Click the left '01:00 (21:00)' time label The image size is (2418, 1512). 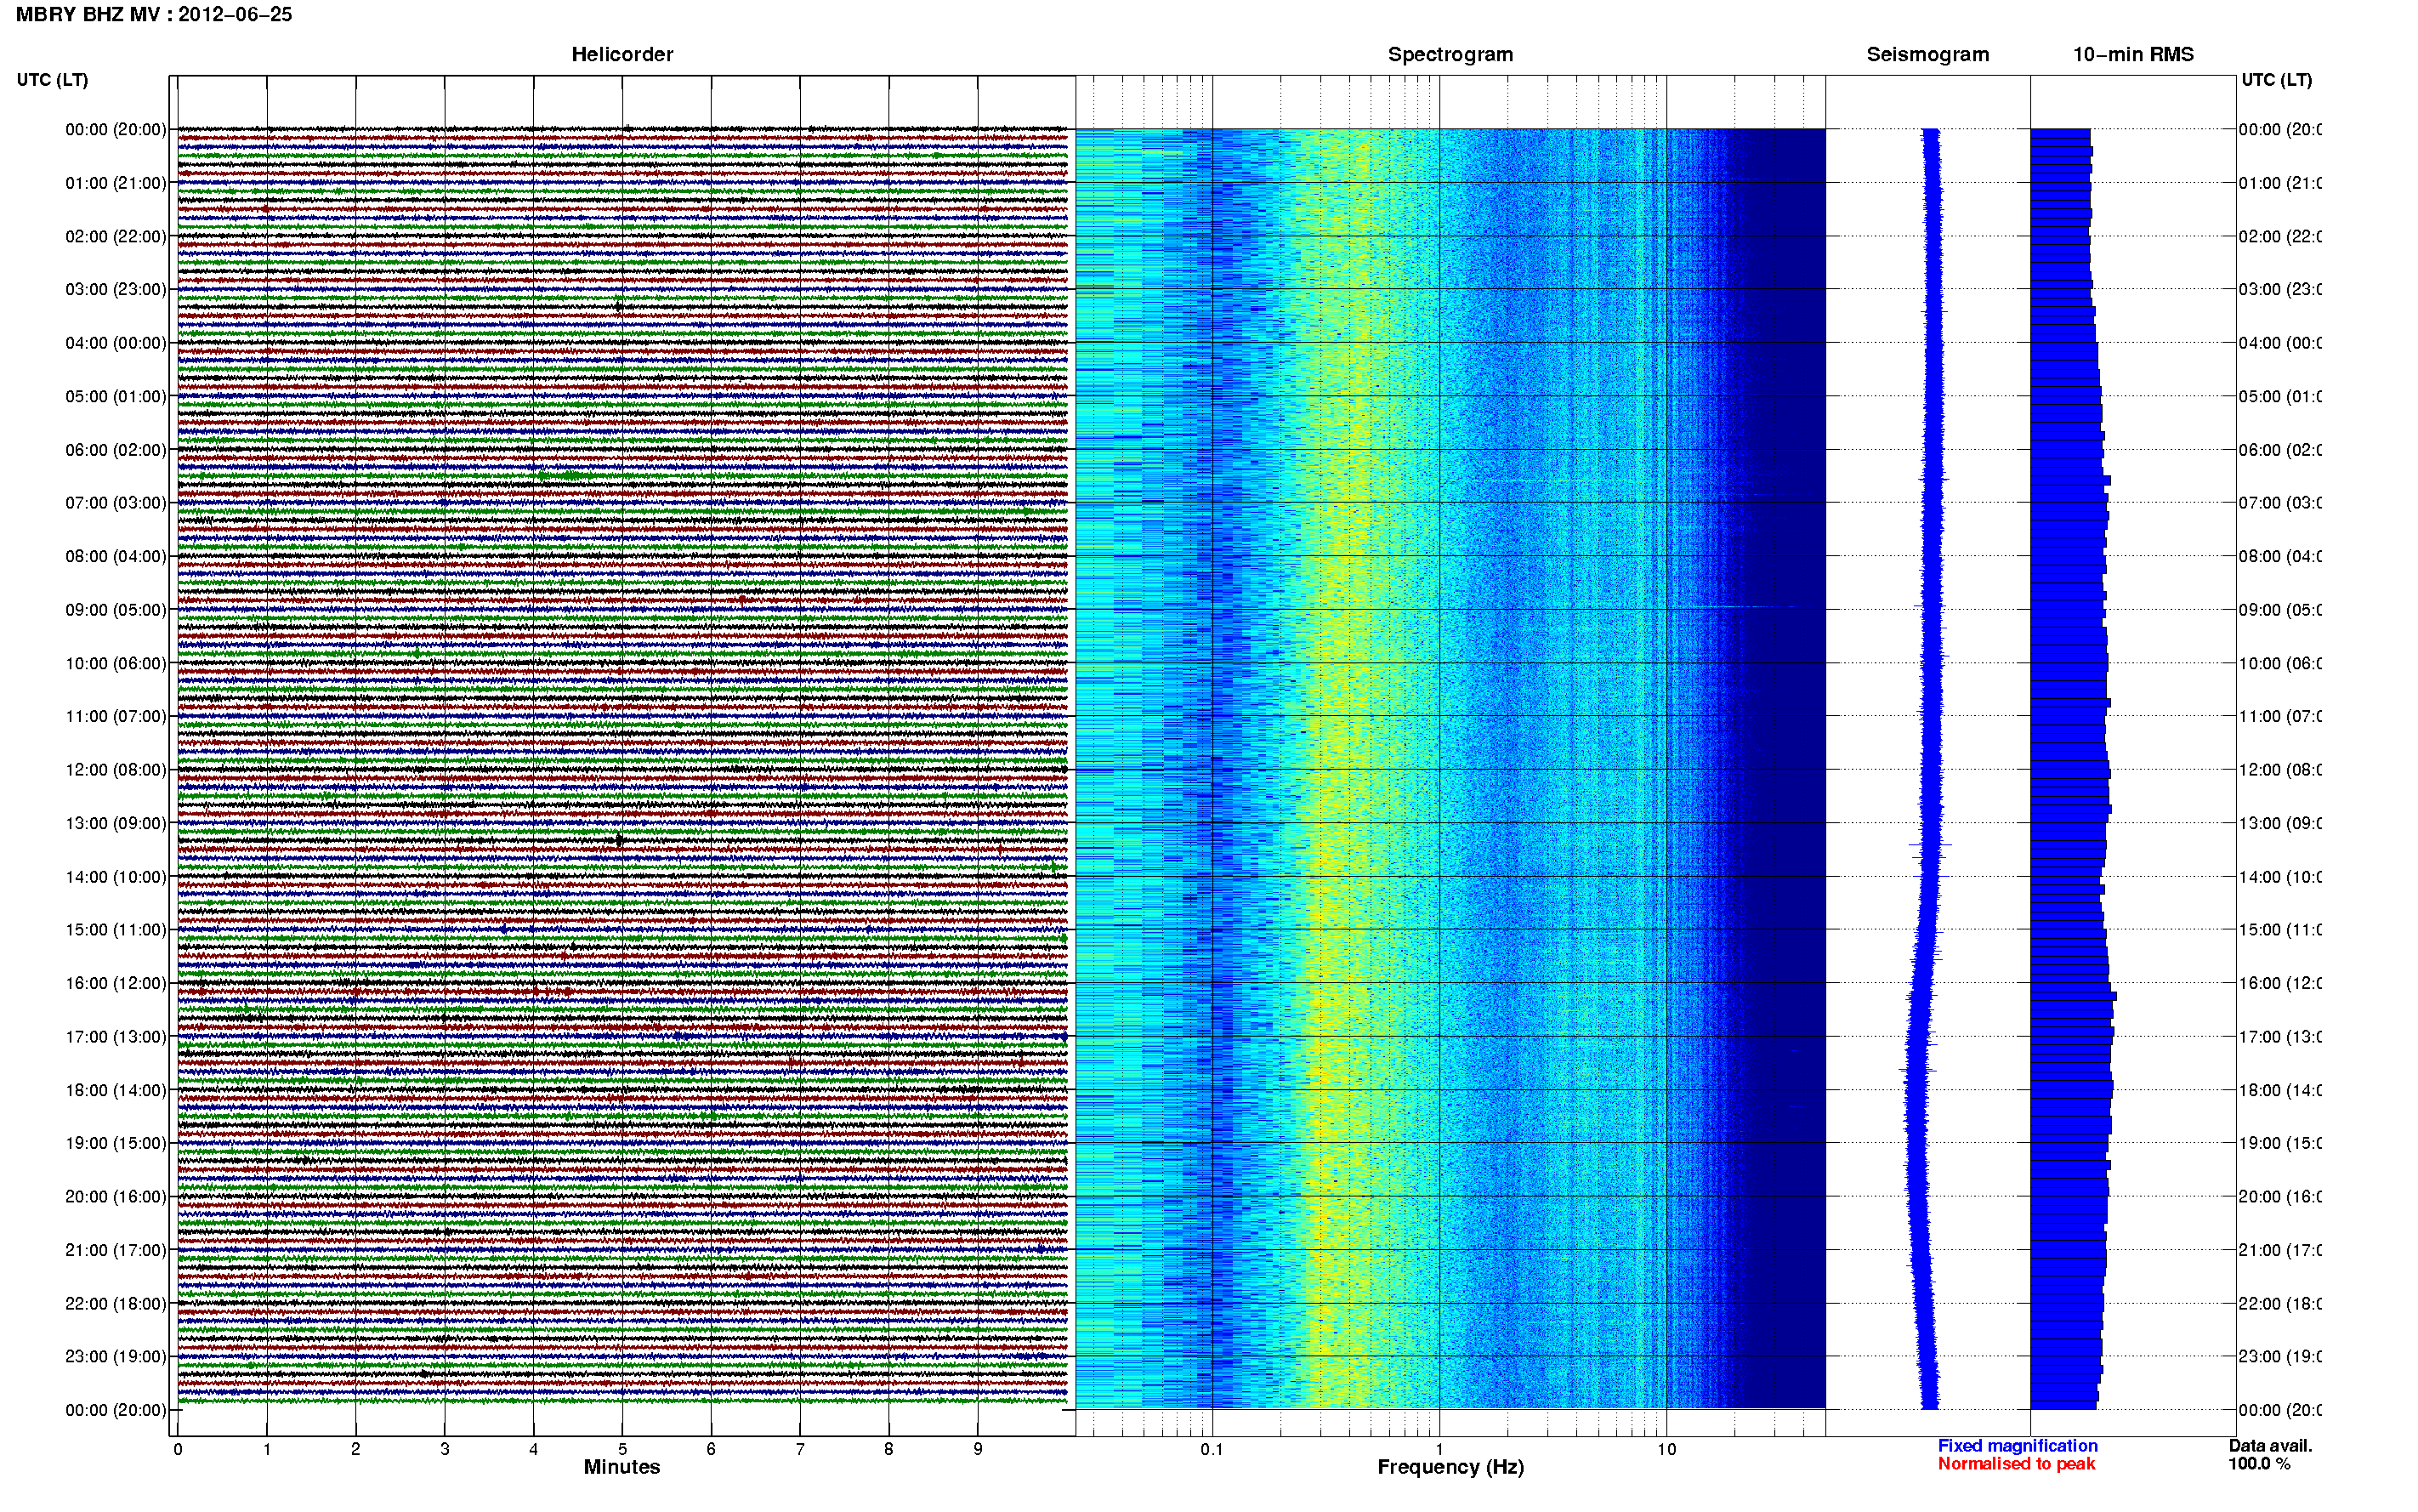116,183
